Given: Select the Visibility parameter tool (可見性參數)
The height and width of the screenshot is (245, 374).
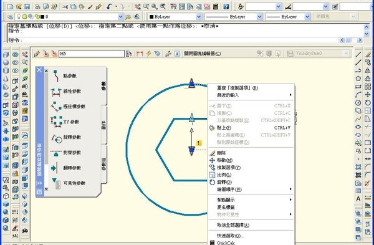Looking at the screenshot, I should coord(68,183).
